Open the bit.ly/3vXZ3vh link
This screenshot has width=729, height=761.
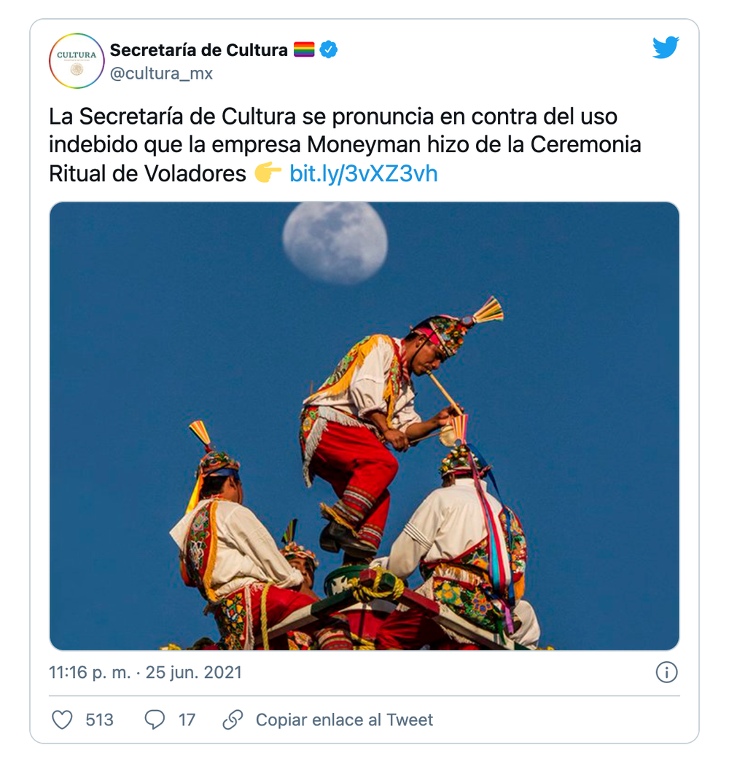pyautogui.click(x=364, y=174)
